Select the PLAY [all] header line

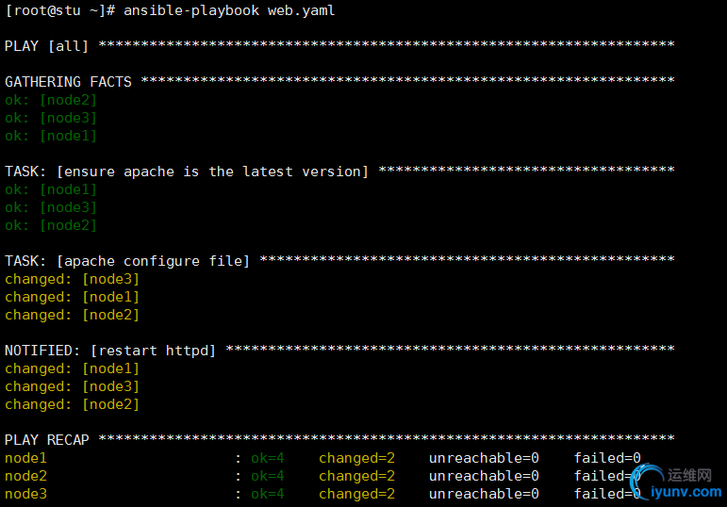coord(47,46)
